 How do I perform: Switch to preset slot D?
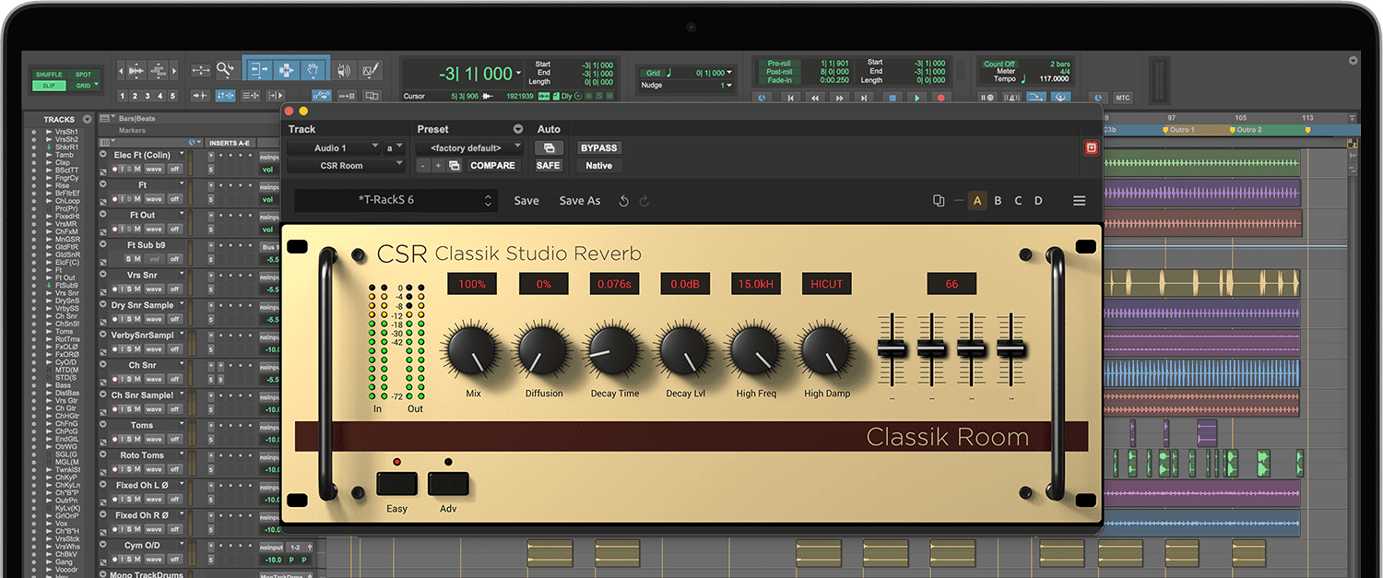pos(1039,200)
